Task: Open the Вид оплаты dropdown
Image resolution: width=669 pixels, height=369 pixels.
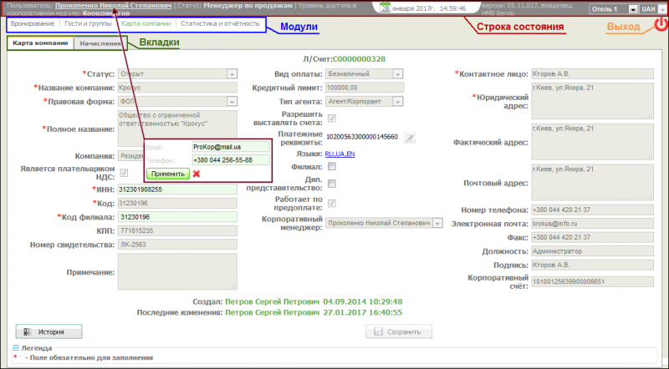Action: (397, 73)
